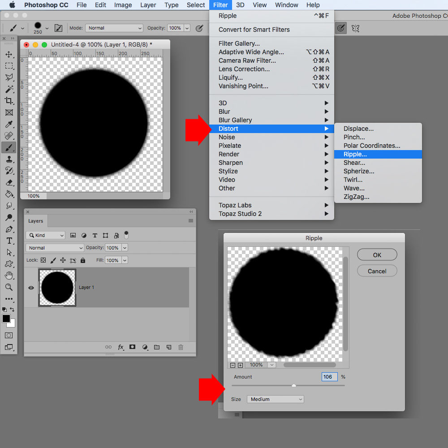Select the Magic Wand tool
Screen dimensions: 448x448
9,89
